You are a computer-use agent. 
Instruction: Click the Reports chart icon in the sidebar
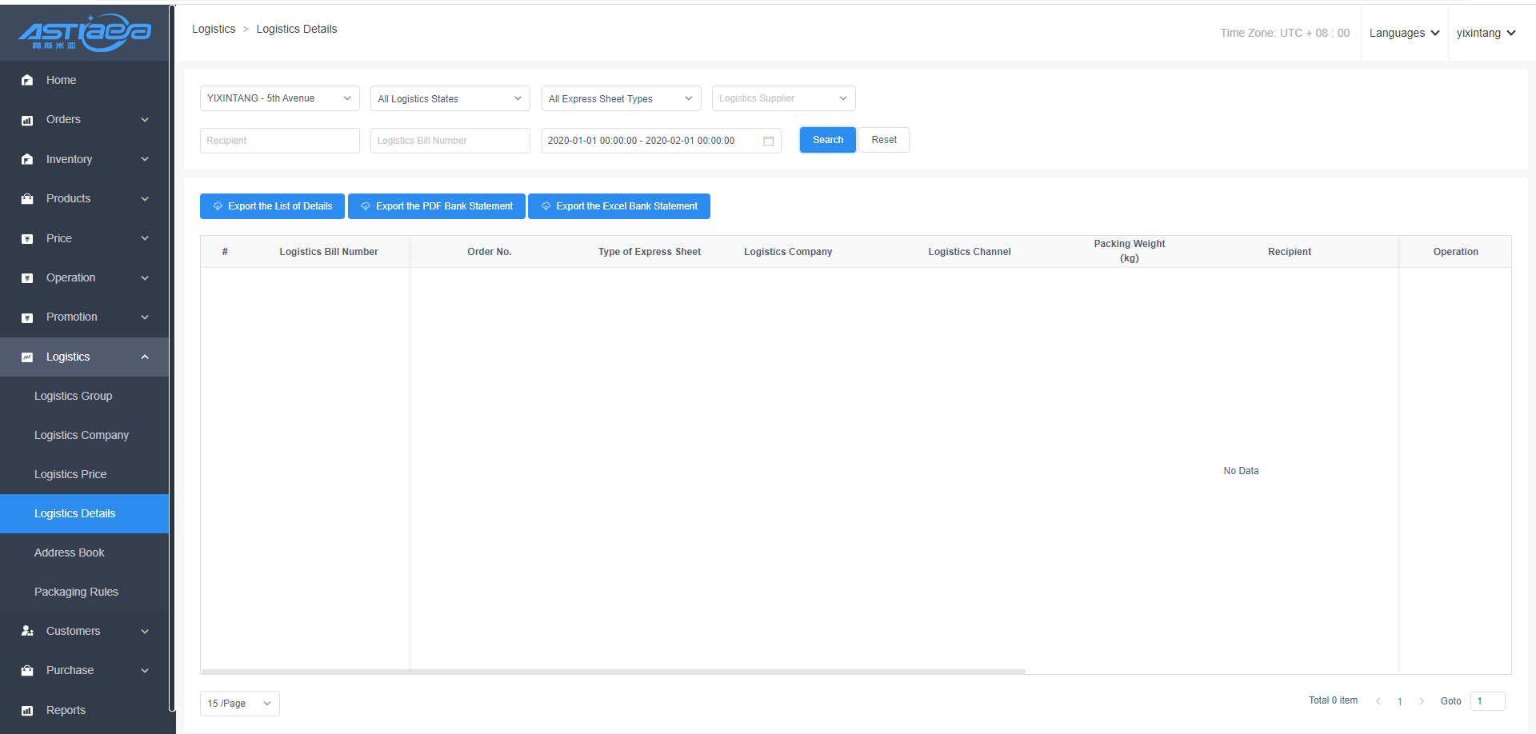27,710
